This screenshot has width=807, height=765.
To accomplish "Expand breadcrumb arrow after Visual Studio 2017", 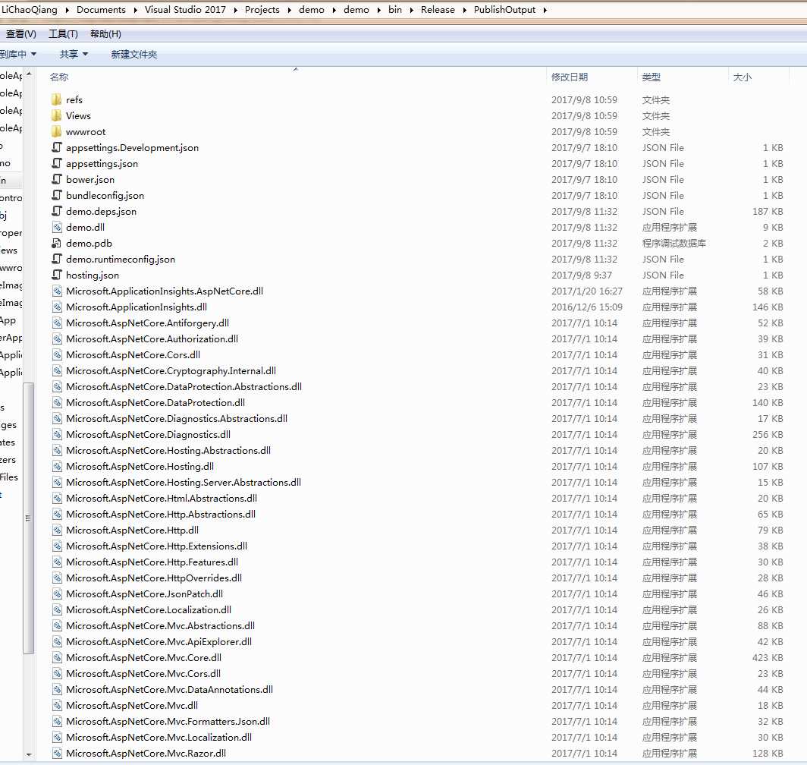I will [x=235, y=11].
